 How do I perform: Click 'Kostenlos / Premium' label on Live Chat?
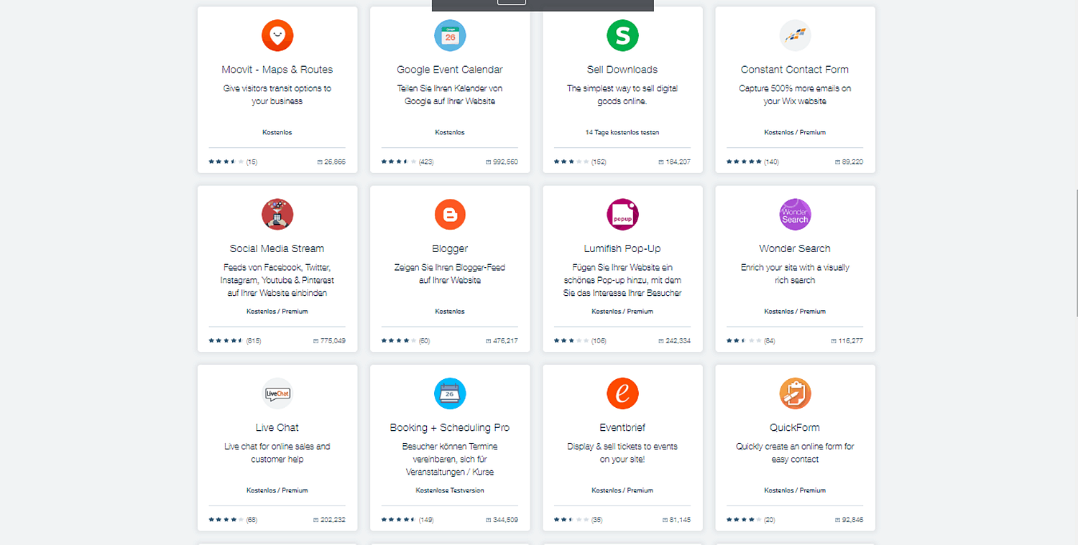point(277,490)
